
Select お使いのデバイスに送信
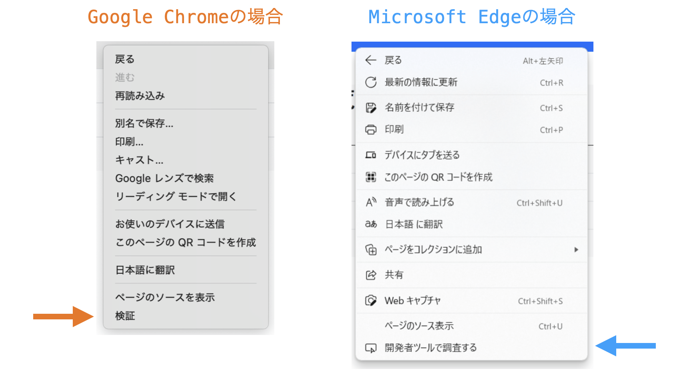click(x=170, y=224)
